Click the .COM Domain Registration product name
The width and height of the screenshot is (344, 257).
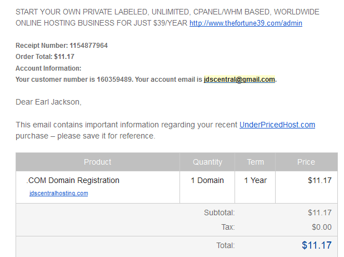(x=73, y=180)
